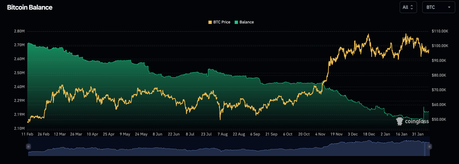The image size is (459, 164).
Task: Click the middle of the mini overview timeline
Action: point(229,149)
